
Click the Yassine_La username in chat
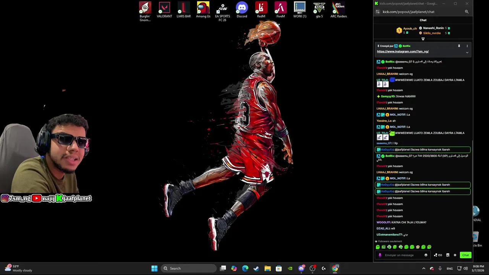[384, 121]
